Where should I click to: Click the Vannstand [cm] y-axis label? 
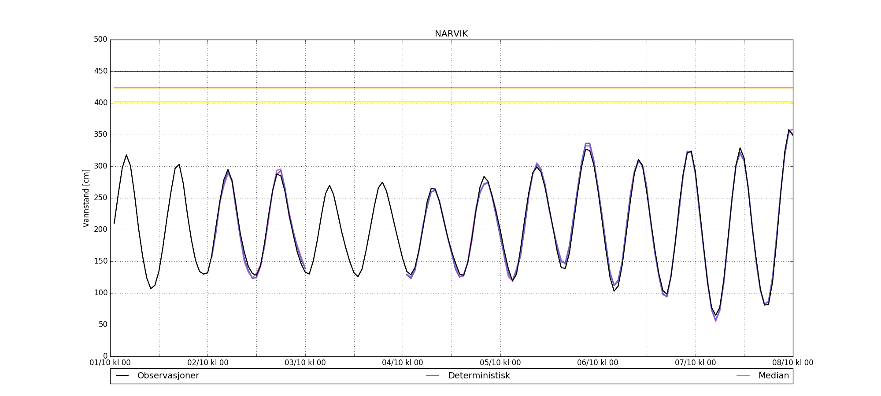coord(86,198)
